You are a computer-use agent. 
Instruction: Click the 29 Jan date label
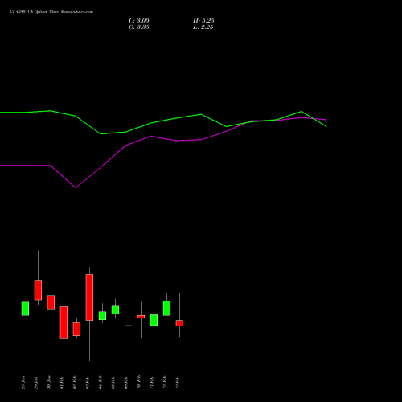pos(36,383)
